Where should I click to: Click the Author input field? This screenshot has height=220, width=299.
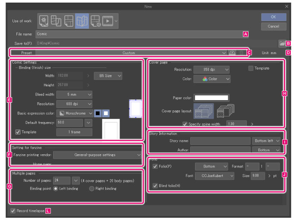click(x=220, y=150)
